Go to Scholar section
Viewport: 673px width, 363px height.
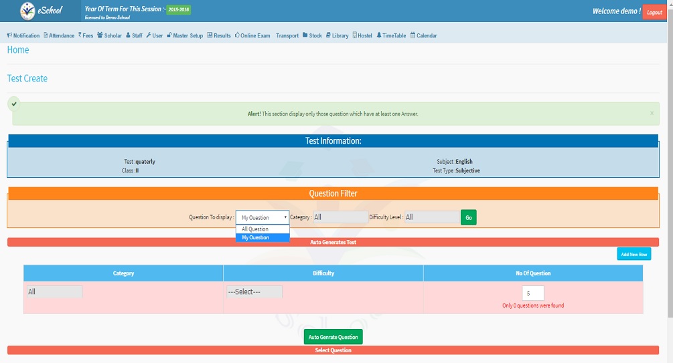point(110,35)
